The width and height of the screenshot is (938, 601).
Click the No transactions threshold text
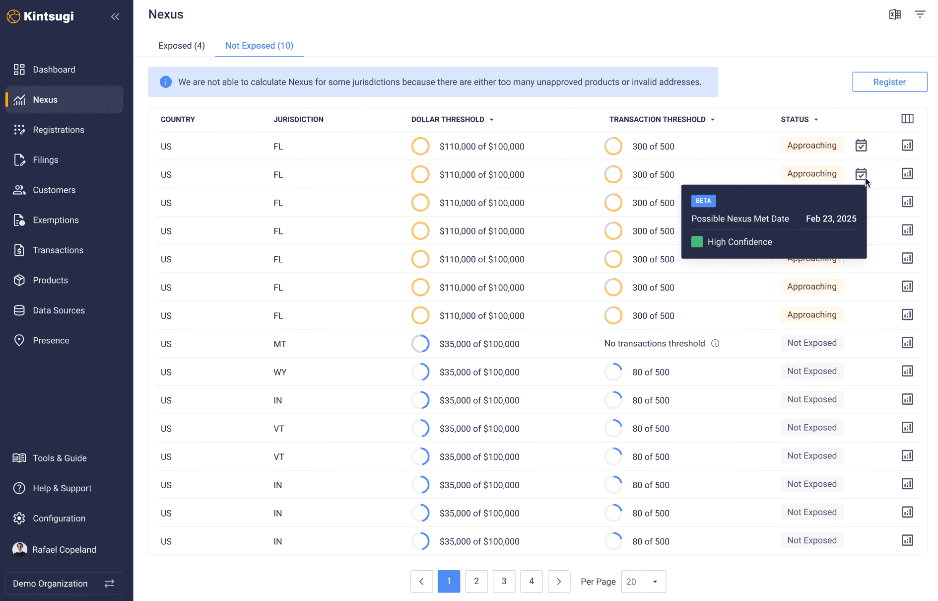point(654,343)
